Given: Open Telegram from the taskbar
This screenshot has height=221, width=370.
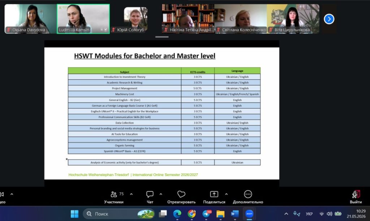Looking at the screenshot, I should coord(206,214).
